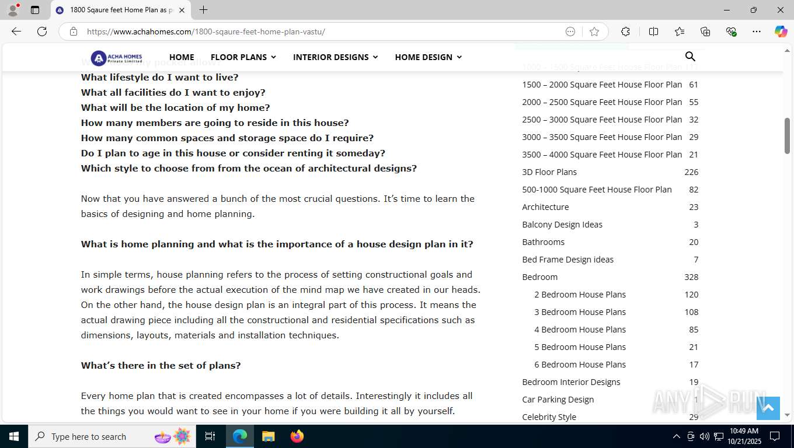This screenshot has width=794, height=448.
Task: Open File Explorer from taskbar
Action: [x=268, y=436]
